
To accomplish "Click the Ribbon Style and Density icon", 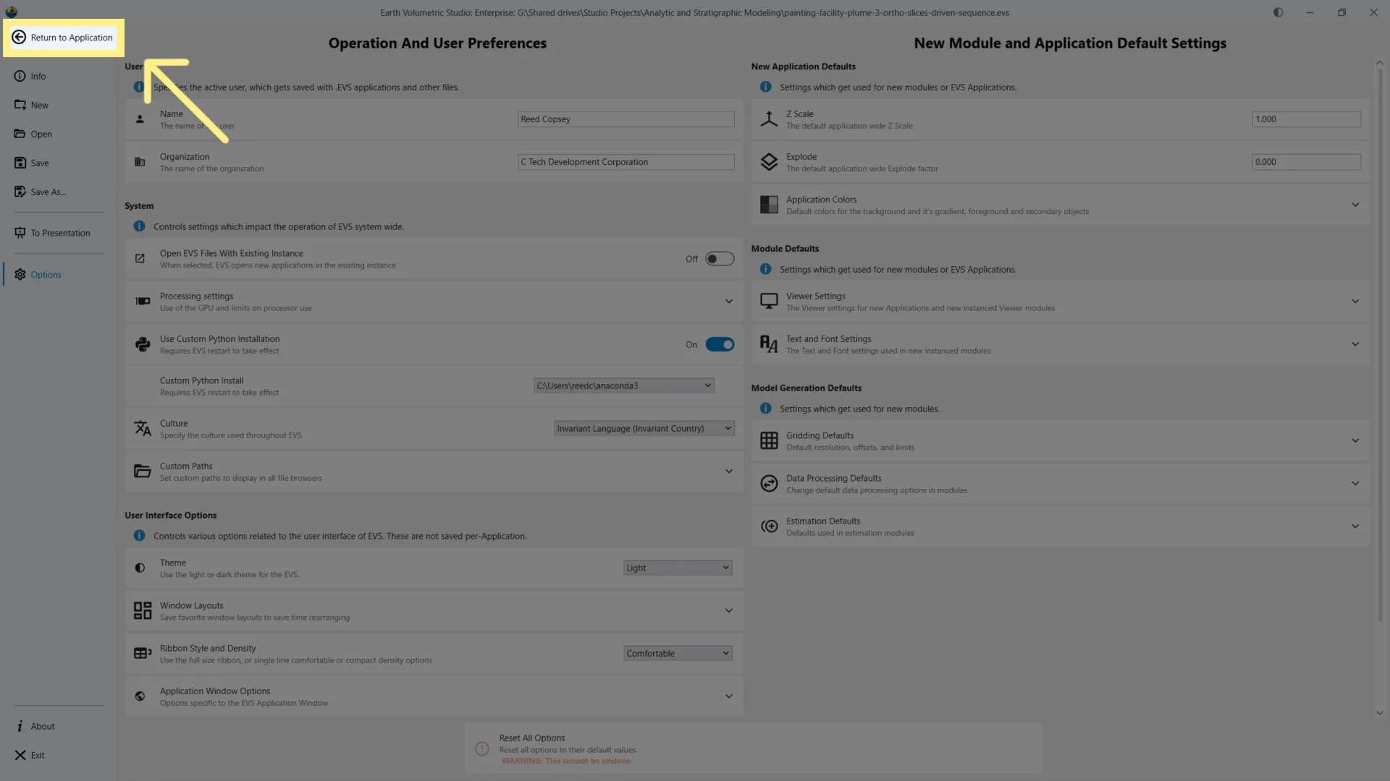I will 143,653.
